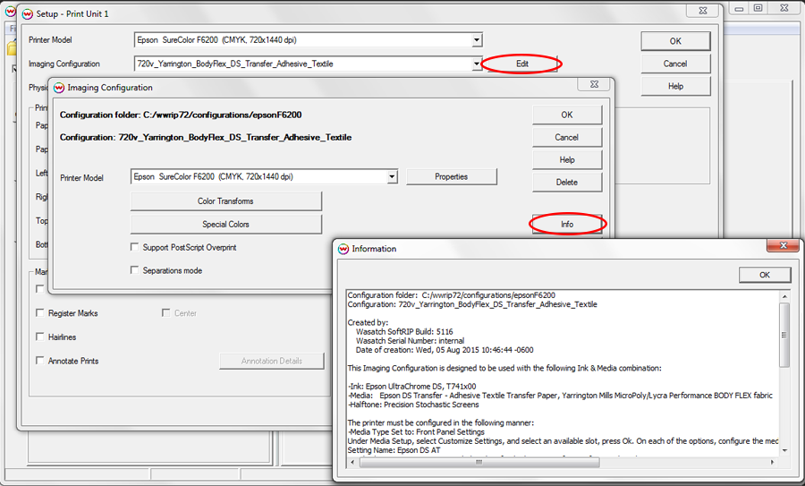Click Help in Setup Print Unit 1
This screenshot has height=486, width=805.
tap(675, 86)
